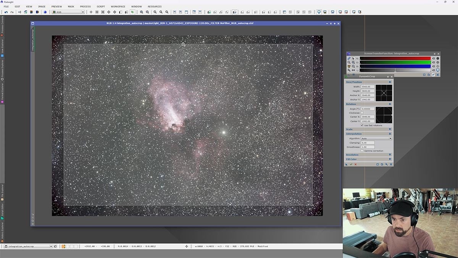Execute DynamicCrop with the green checkmark
Screen dimensions: 458x258
click(351, 164)
